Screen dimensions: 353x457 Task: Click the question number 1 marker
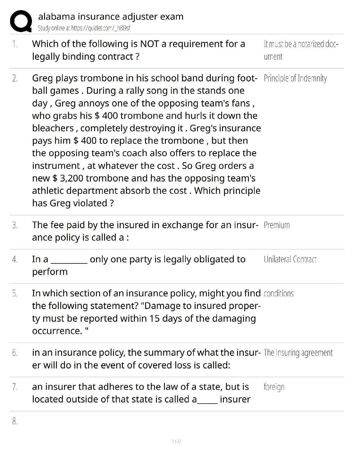15,44
